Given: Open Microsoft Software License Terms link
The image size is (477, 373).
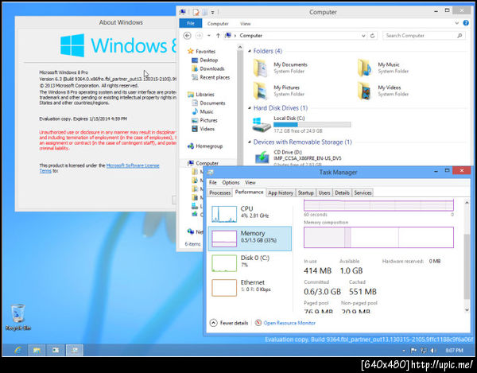Looking at the screenshot, I should [133, 165].
